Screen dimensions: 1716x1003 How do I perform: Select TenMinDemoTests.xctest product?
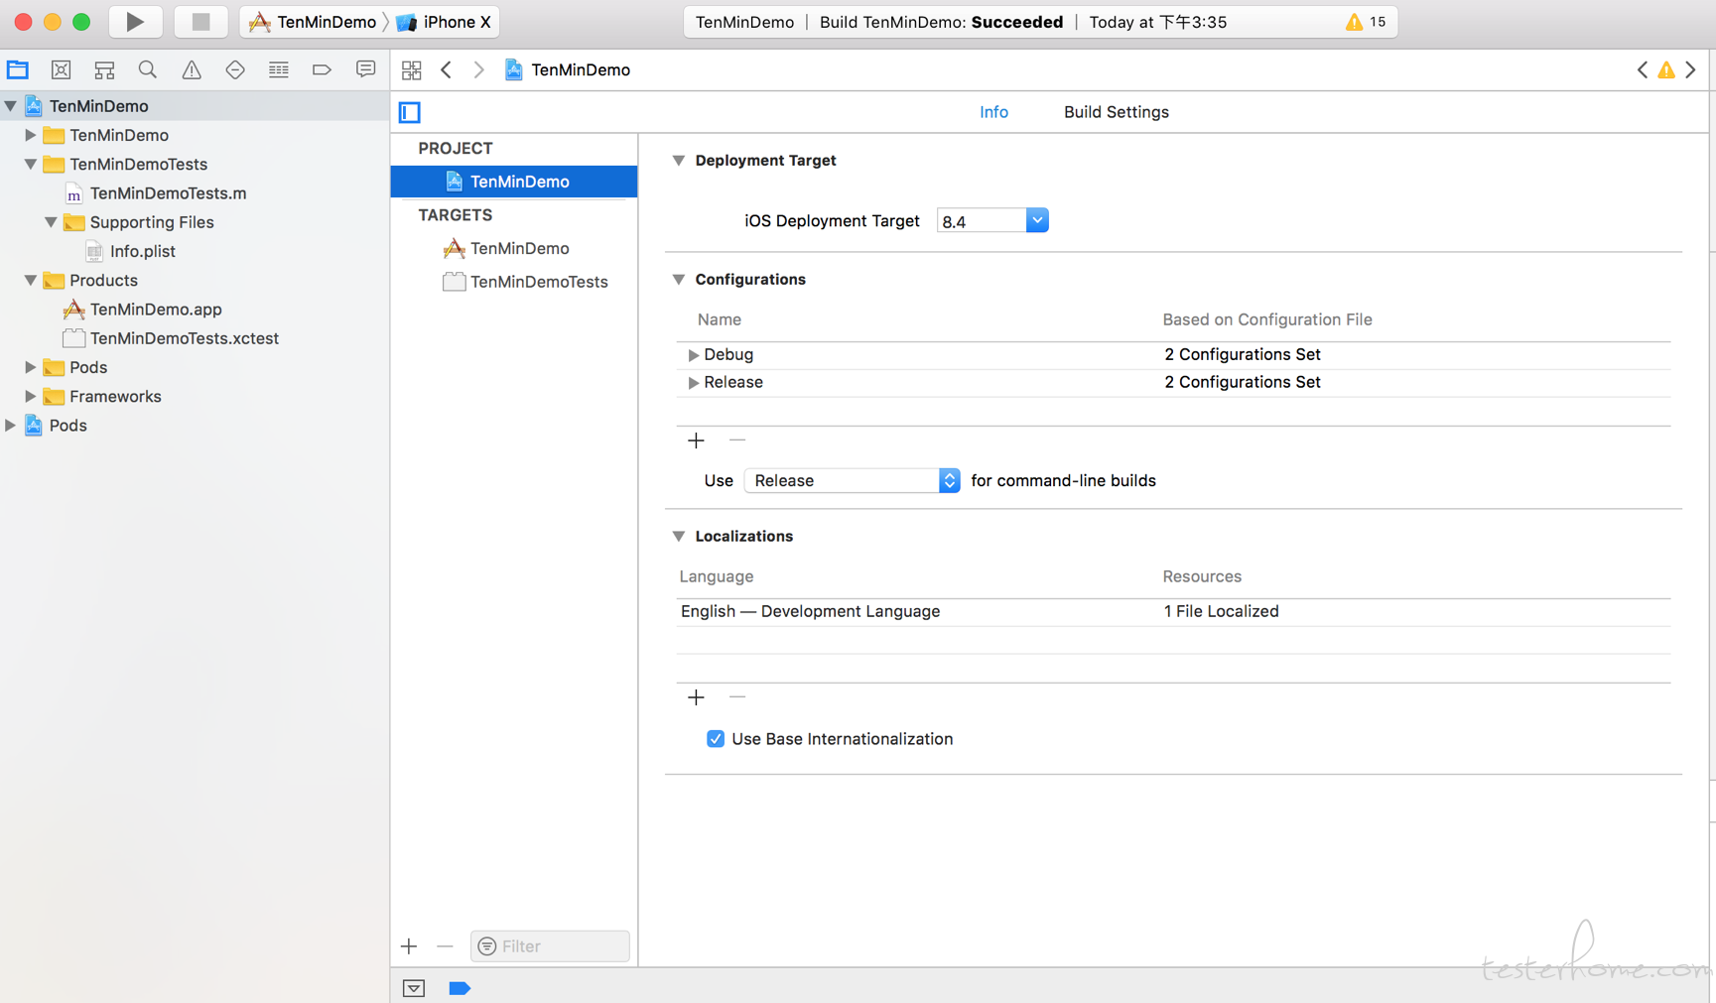point(184,338)
